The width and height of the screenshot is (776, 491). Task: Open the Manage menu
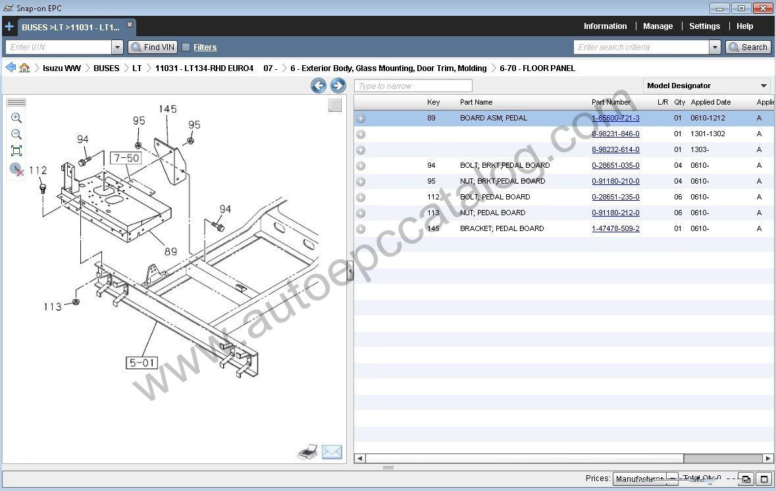click(x=658, y=26)
